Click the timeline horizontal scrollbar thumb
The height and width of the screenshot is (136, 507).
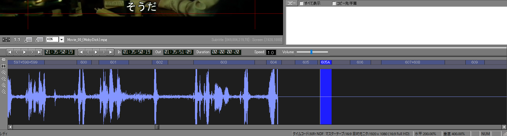click(x=157, y=127)
